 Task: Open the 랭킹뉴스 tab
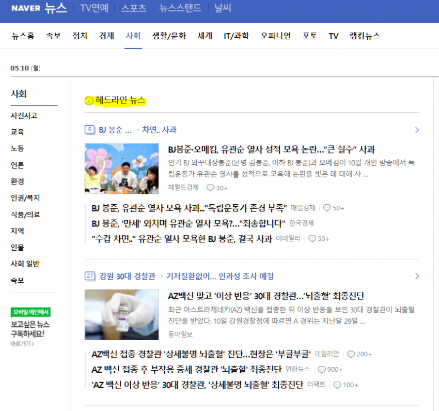[365, 36]
